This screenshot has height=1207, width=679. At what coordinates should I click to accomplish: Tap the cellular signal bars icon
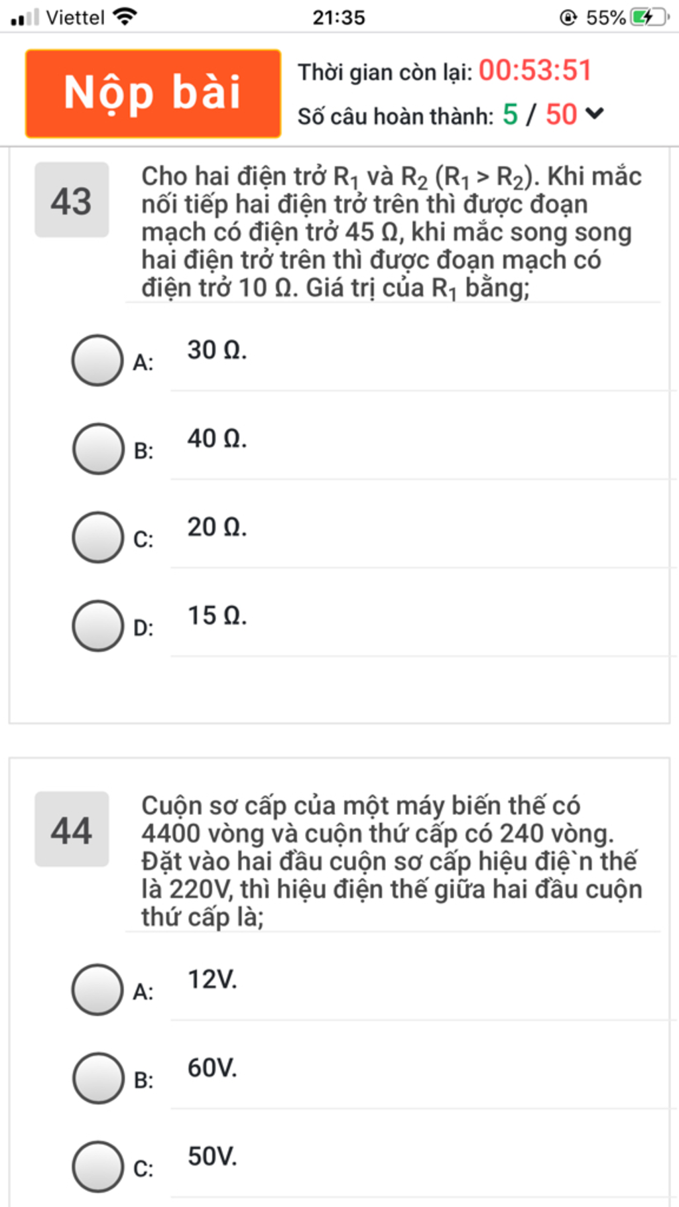pyautogui.click(x=25, y=17)
